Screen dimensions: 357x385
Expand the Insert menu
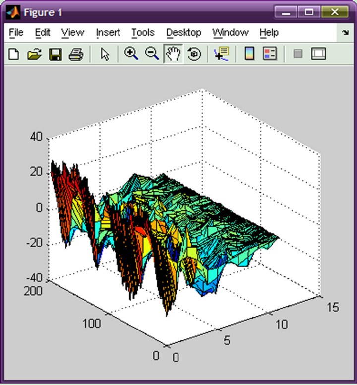click(x=108, y=33)
